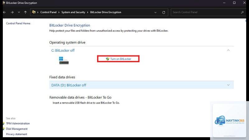Click 'Removable data drives - BitLocker To Go' text
249x140 pixels.
[x=80, y=97]
